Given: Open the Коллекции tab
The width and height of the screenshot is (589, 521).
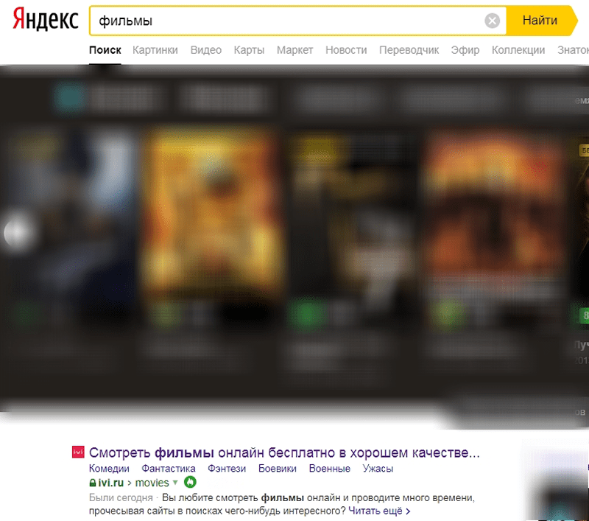Looking at the screenshot, I should coord(518,50).
